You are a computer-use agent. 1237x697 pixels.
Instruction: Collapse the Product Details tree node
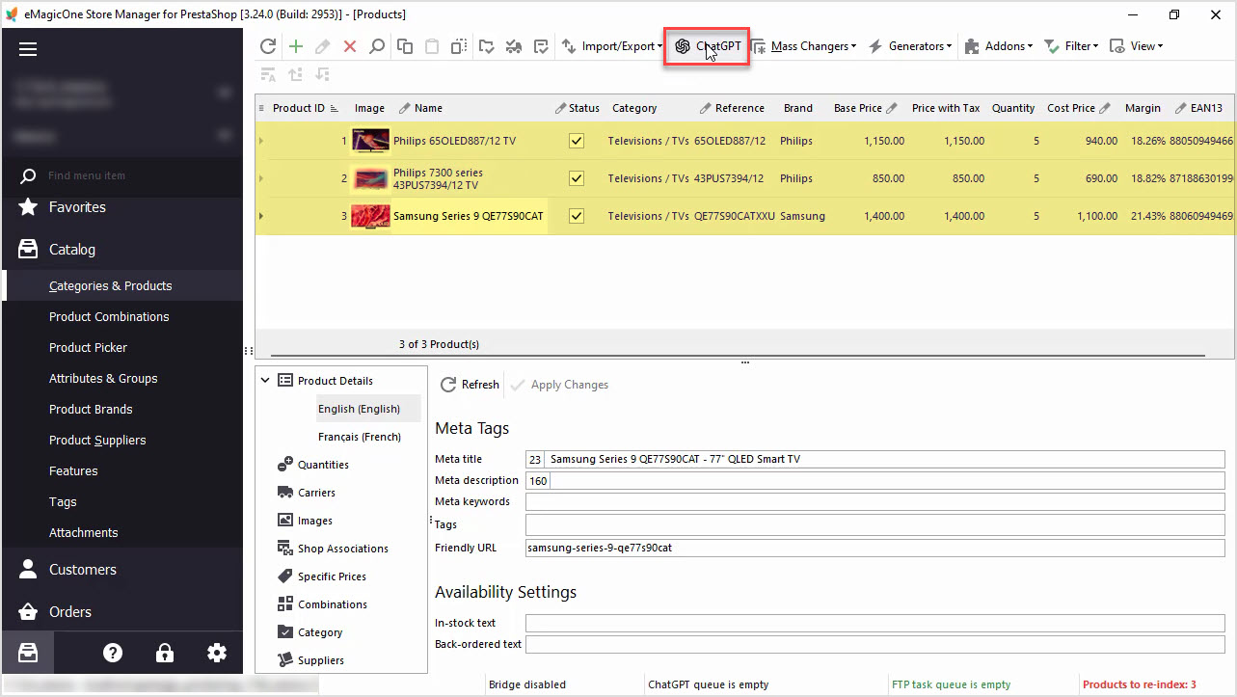(x=265, y=381)
